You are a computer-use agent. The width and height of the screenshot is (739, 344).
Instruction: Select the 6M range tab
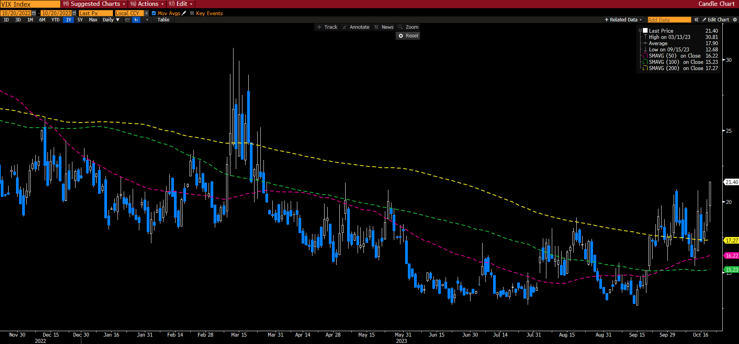[x=42, y=19]
